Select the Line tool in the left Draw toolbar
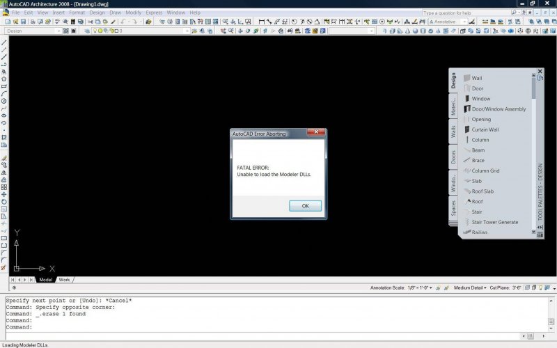This screenshot has height=348, width=557. (x=4, y=42)
